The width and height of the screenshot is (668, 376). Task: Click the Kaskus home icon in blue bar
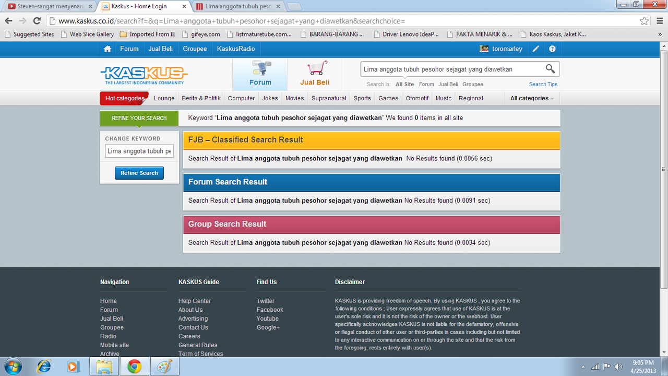click(x=108, y=49)
